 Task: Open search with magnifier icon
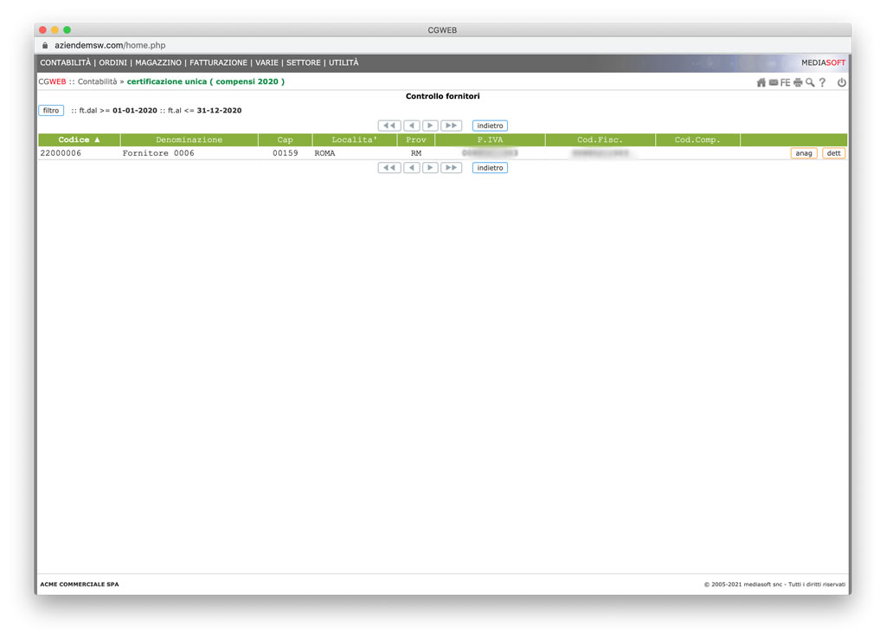[810, 82]
